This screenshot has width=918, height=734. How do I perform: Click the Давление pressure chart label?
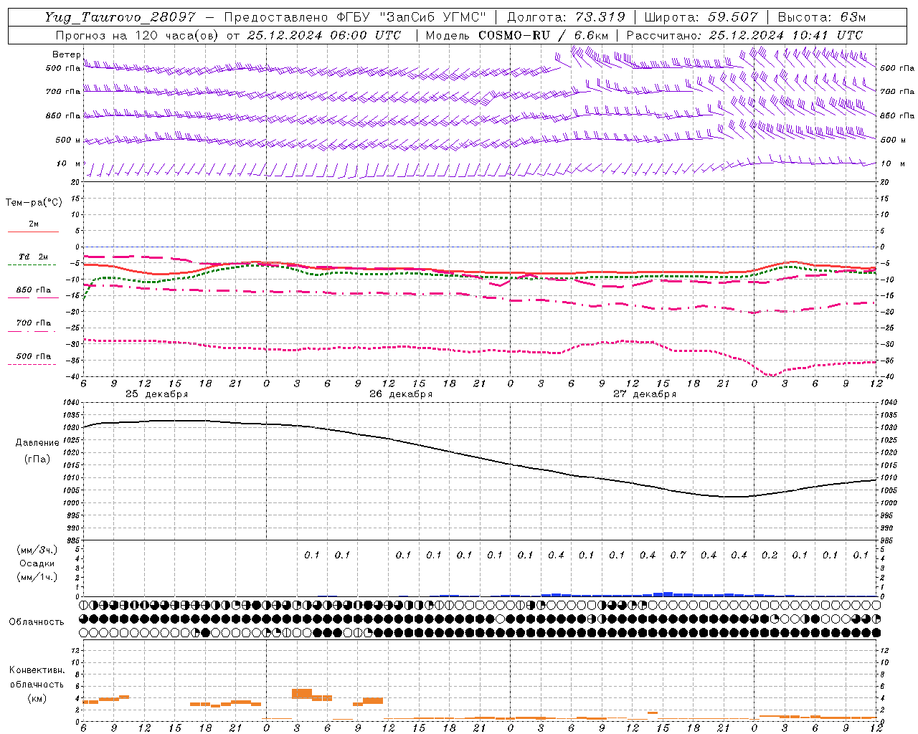click(36, 443)
